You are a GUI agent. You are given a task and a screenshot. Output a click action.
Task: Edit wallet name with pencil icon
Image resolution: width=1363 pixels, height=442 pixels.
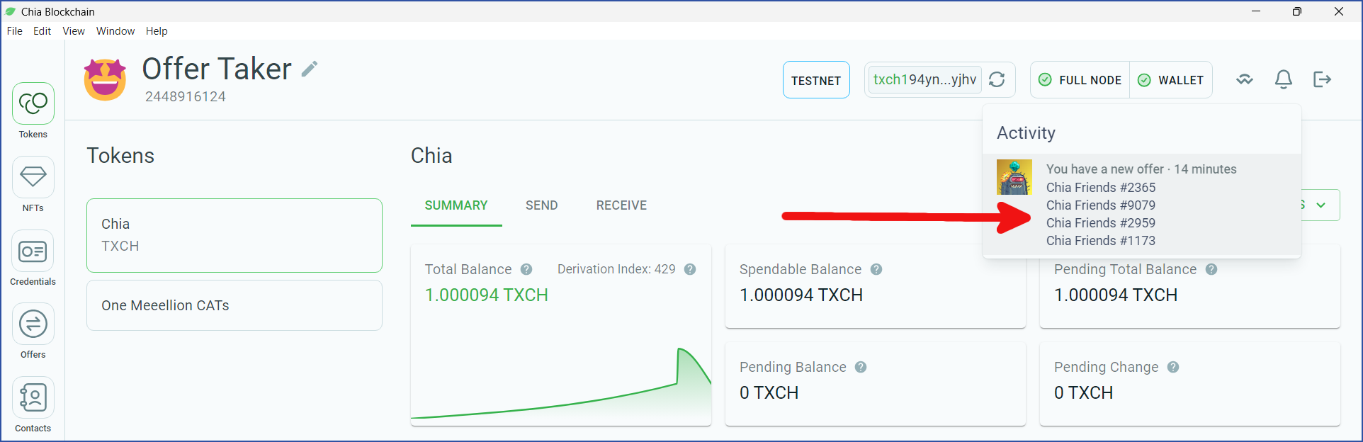[x=310, y=69]
